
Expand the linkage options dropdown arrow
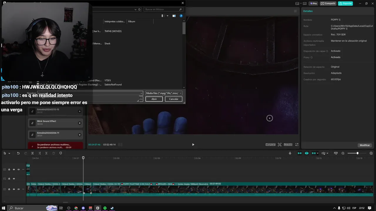[318, 153]
